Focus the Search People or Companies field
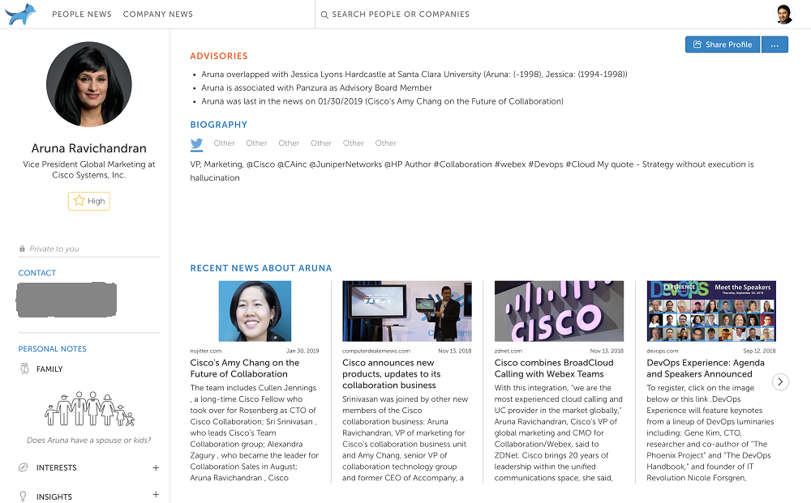This screenshot has width=811, height=503. click(x=401, y=14)
